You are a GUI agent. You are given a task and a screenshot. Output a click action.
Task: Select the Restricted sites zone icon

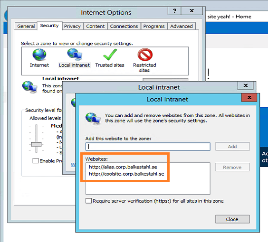(145, 55)
